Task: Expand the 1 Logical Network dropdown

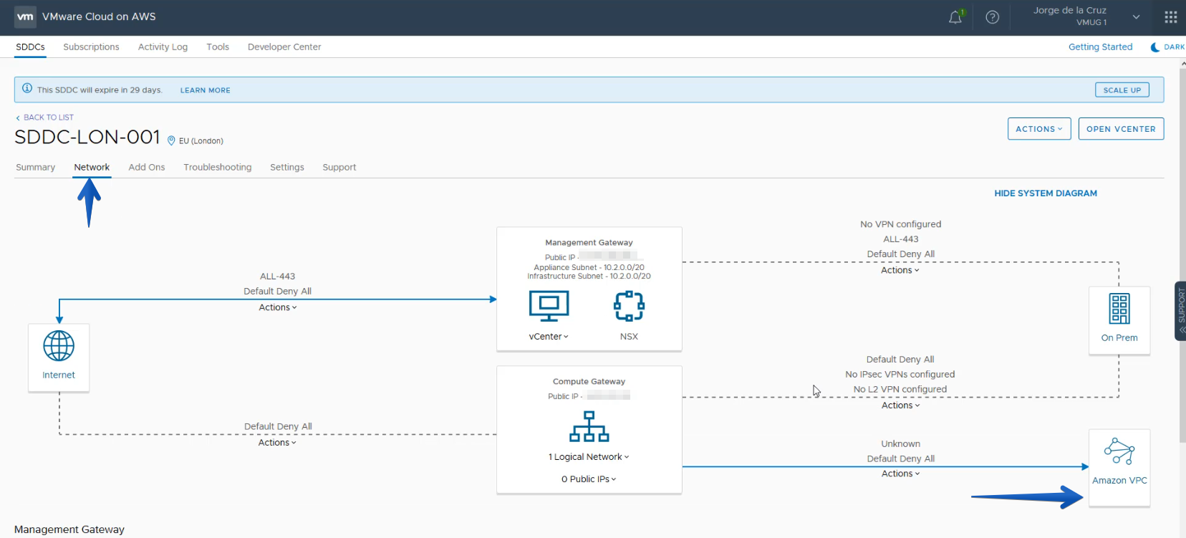Action: pyautogui.click(x=589, y=457)
